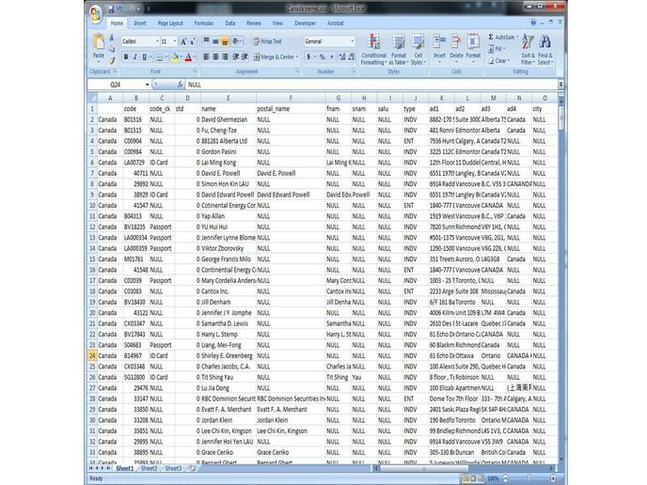The height and width of the screenshot is (485, 647).
Task: Click zoom in plus button
Action: point(553,478)
